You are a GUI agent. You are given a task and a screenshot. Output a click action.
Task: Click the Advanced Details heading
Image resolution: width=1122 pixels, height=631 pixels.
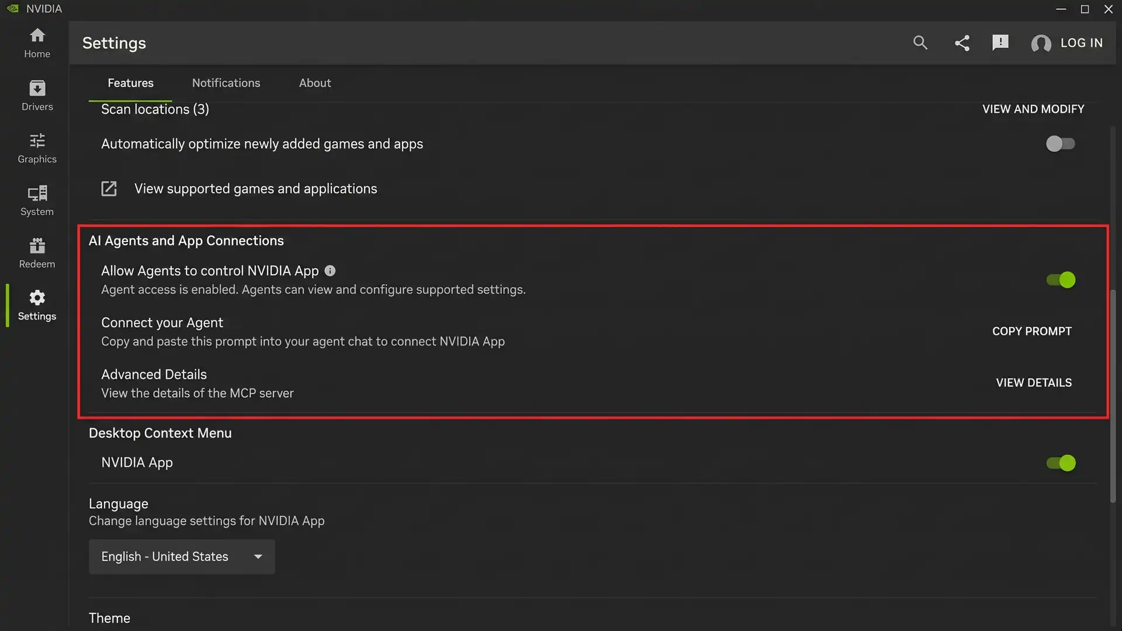154,375
